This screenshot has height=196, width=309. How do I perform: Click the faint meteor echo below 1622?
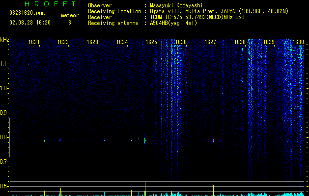click(60, 140)
